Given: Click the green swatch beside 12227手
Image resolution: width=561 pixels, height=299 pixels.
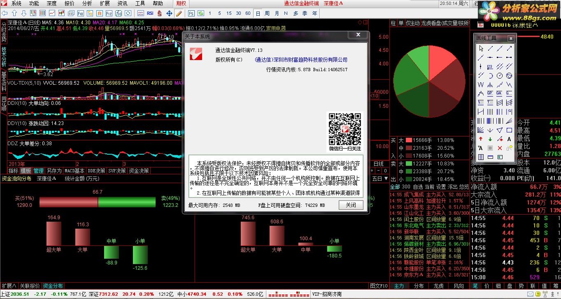Looking at the screenshot, I should tap(409, 164).
